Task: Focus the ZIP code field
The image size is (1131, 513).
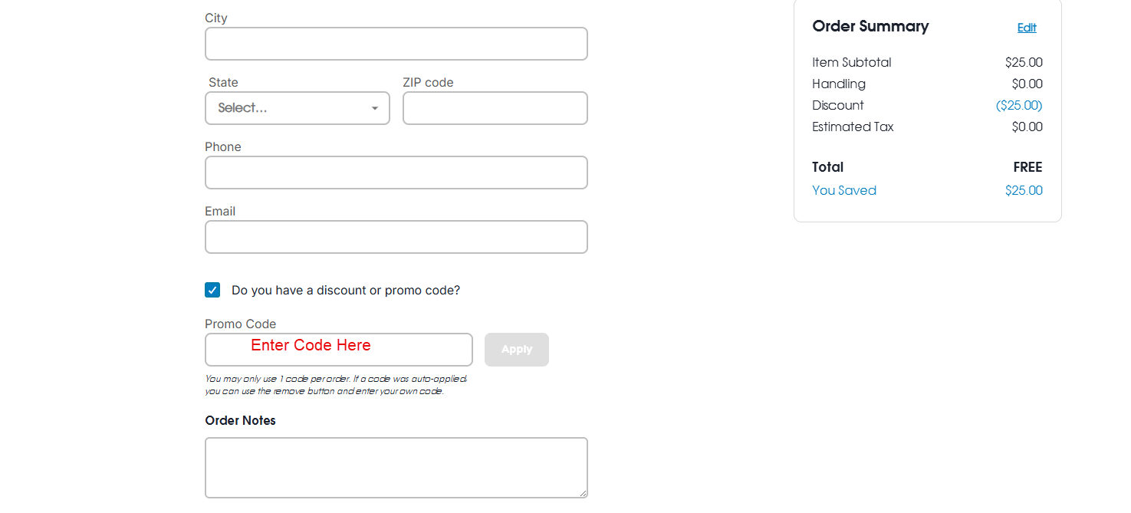Action: pos(495,108)
